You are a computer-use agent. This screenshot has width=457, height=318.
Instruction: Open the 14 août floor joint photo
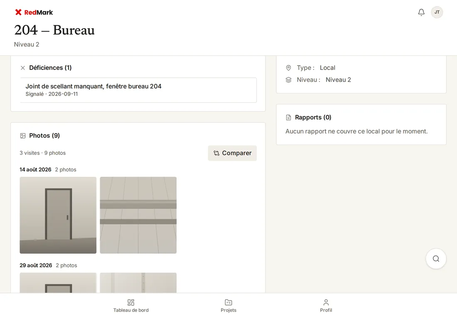click(x=138, y=215)
